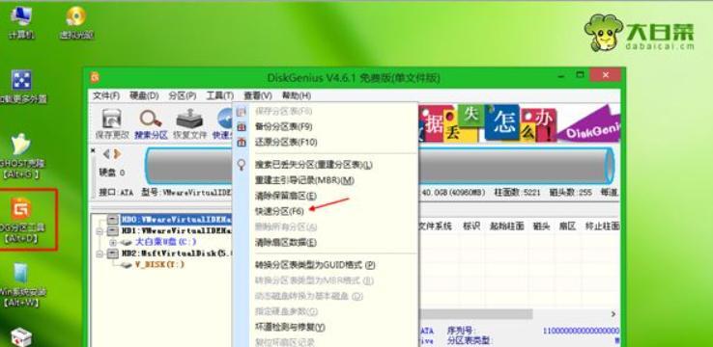Image resolution: width=713 pixels, height=347 pixels.
Task: Open the 查看(V) menu
Action: 258,95
